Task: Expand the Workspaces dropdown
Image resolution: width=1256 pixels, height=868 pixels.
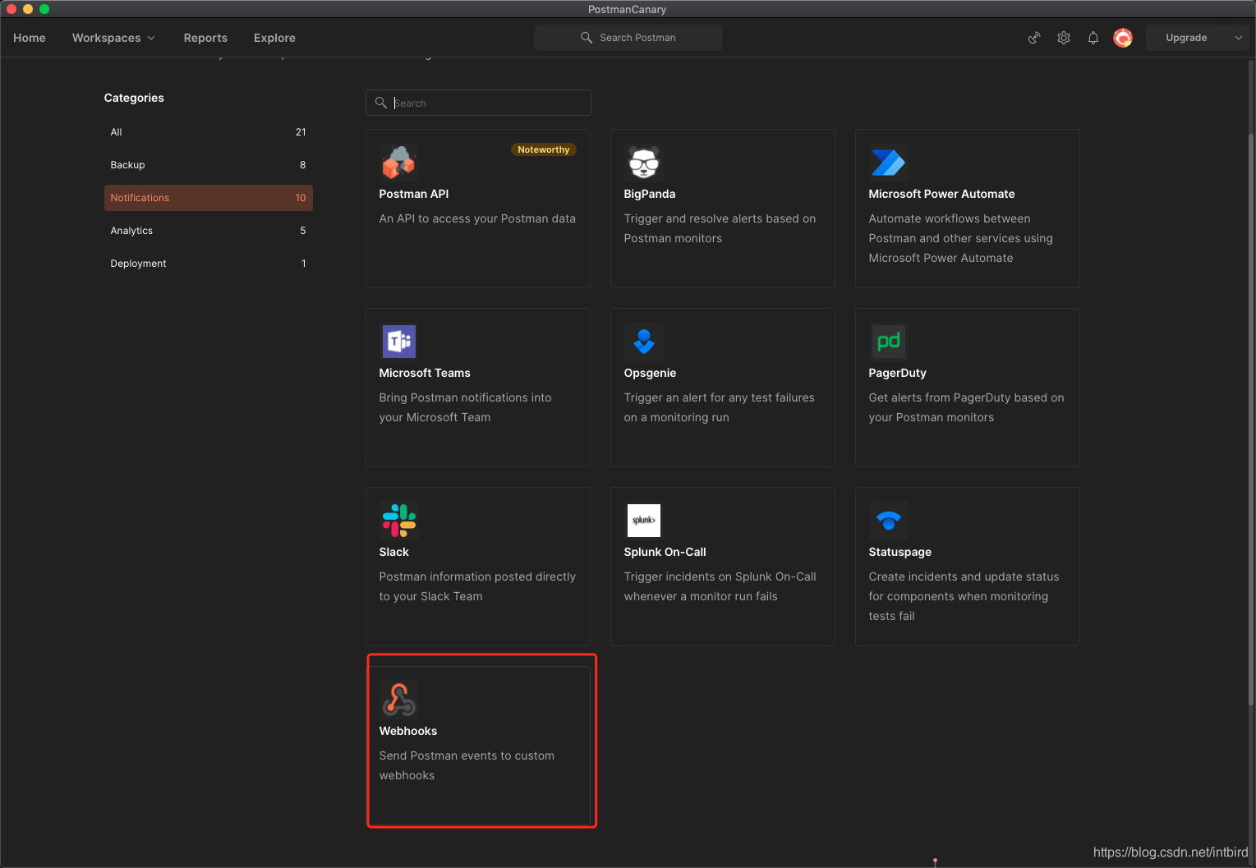Action: point(113,38)
